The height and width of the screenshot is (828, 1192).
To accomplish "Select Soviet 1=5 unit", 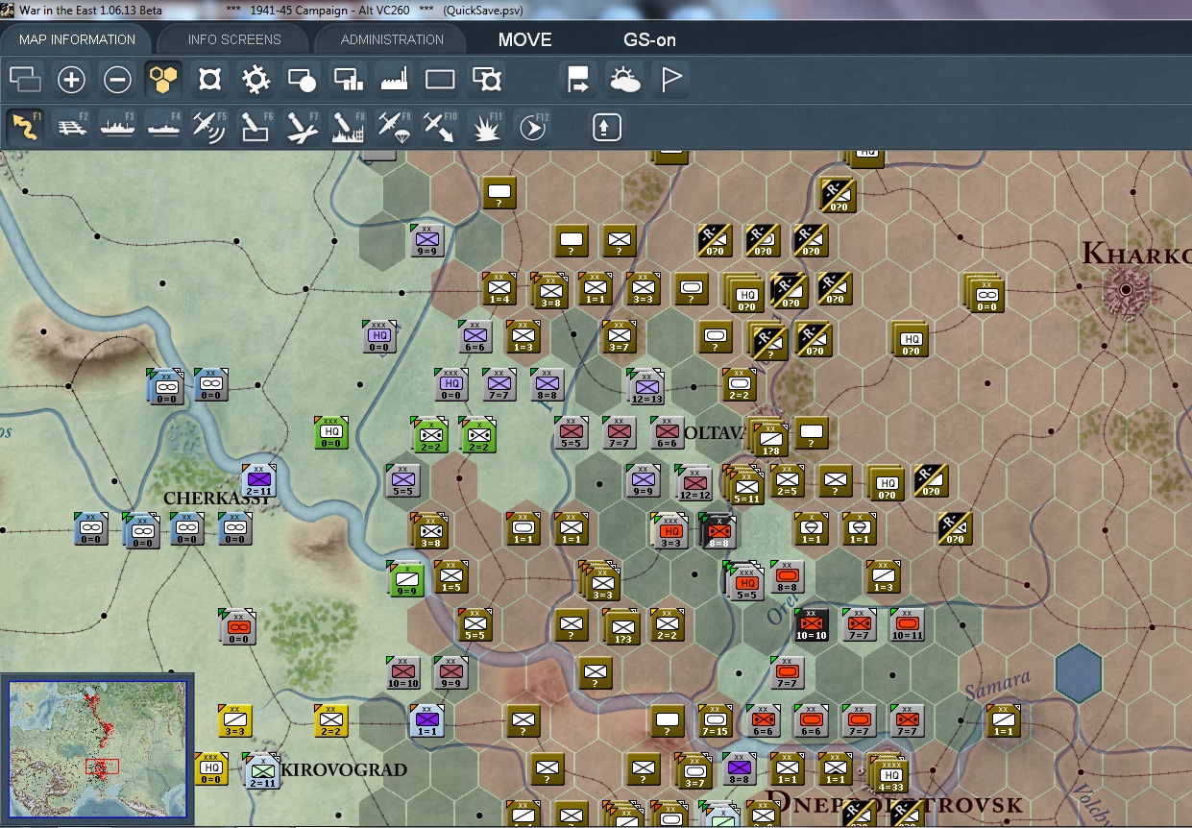I will (450, 575).
